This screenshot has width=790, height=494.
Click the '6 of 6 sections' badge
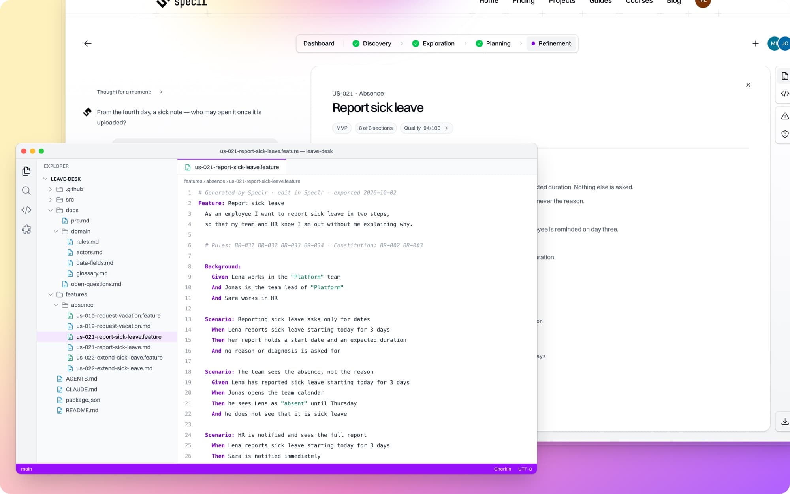(x=376, y=128)
